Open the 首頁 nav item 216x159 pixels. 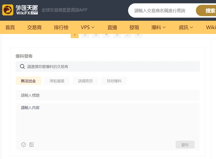[10, 27]
